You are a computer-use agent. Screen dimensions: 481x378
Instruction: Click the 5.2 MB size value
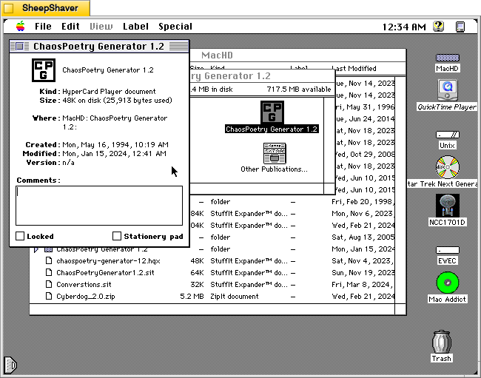click(x=192, y=297)
